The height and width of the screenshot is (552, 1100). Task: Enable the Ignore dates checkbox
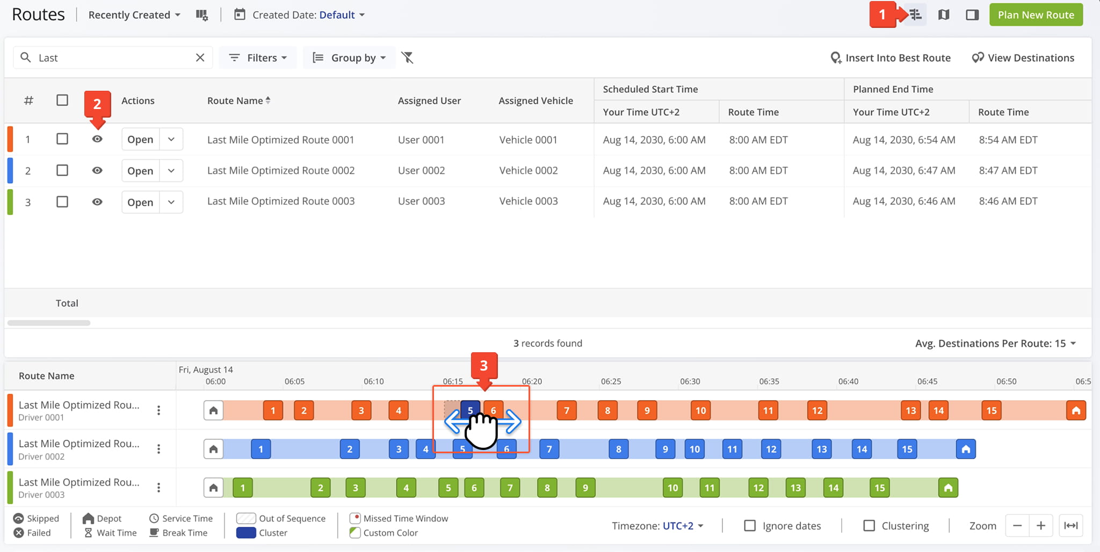click(750, 526)
